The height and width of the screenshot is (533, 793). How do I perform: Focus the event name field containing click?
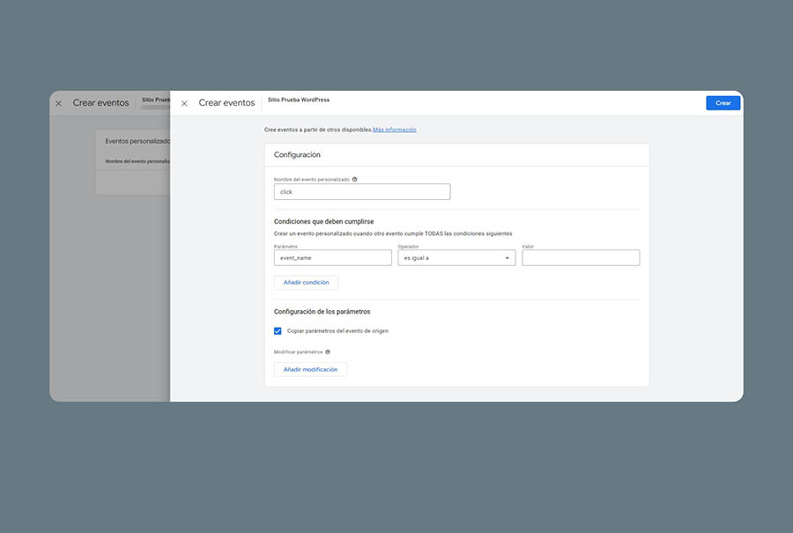click(361, 191)
